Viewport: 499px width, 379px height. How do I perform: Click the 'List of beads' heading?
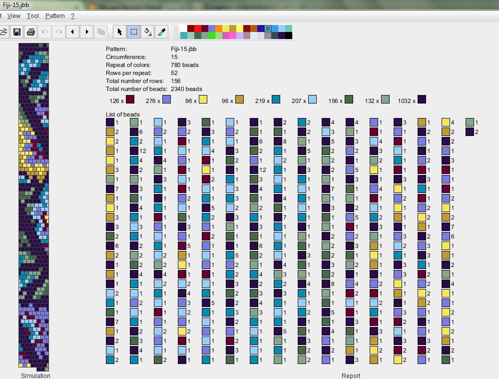[123, 114]
